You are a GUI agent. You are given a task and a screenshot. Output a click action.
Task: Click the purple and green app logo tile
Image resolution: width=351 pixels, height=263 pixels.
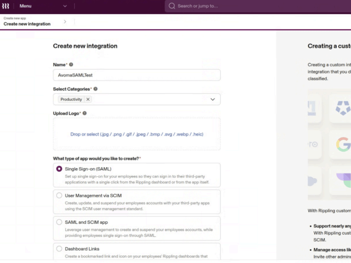[340, 180]
